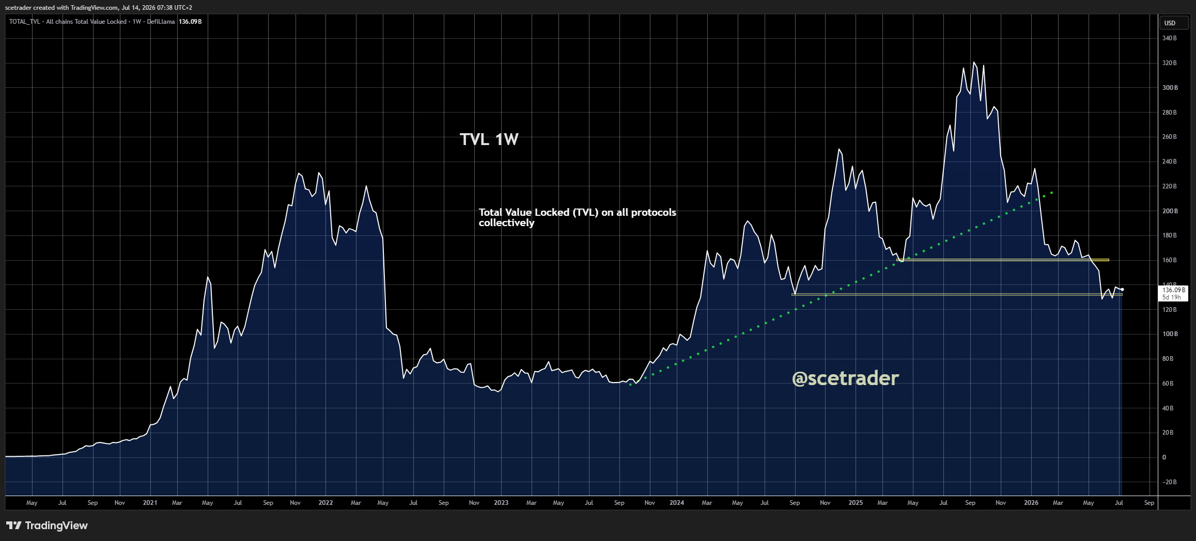The width and height of the screenshot is (1196, 541).
Task: Click the 200B label on price axis
Action: (x=1170, y=211)
